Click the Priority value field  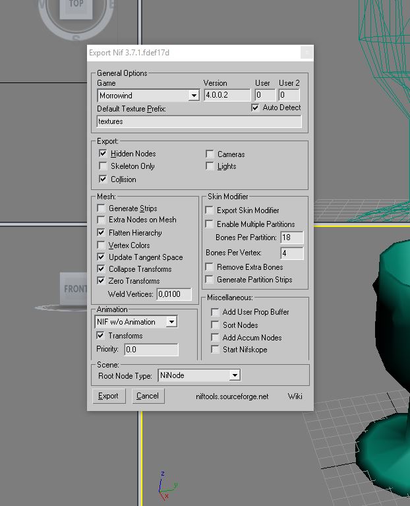(151, 350)
